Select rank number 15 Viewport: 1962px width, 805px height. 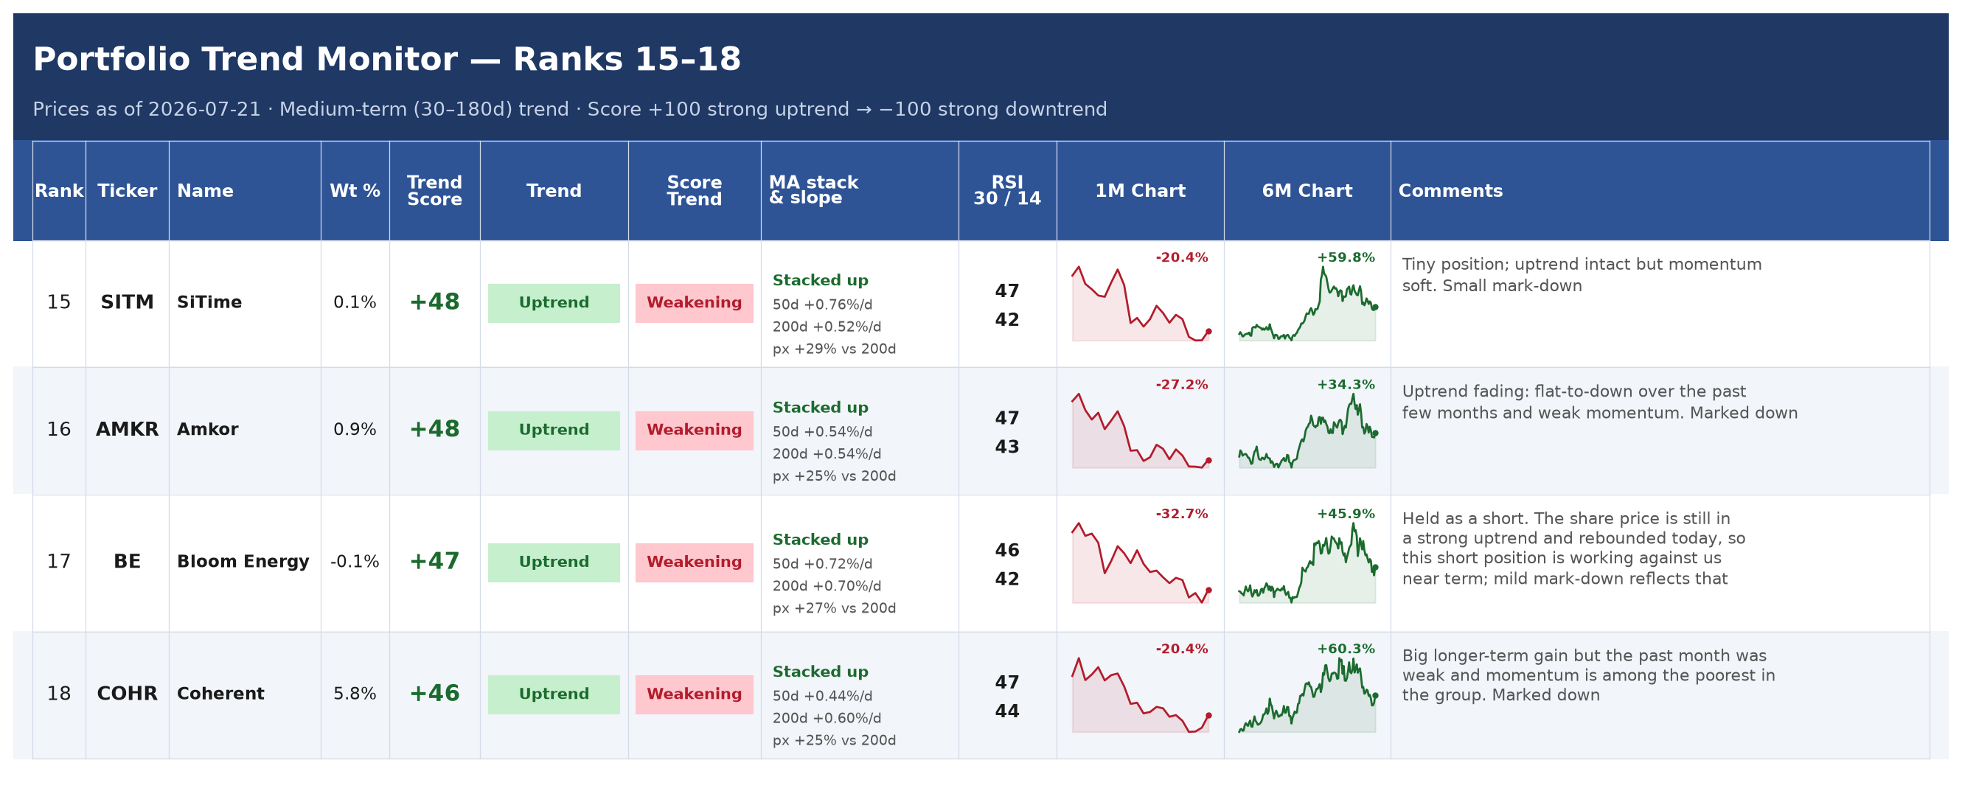(x=59, y=302)
